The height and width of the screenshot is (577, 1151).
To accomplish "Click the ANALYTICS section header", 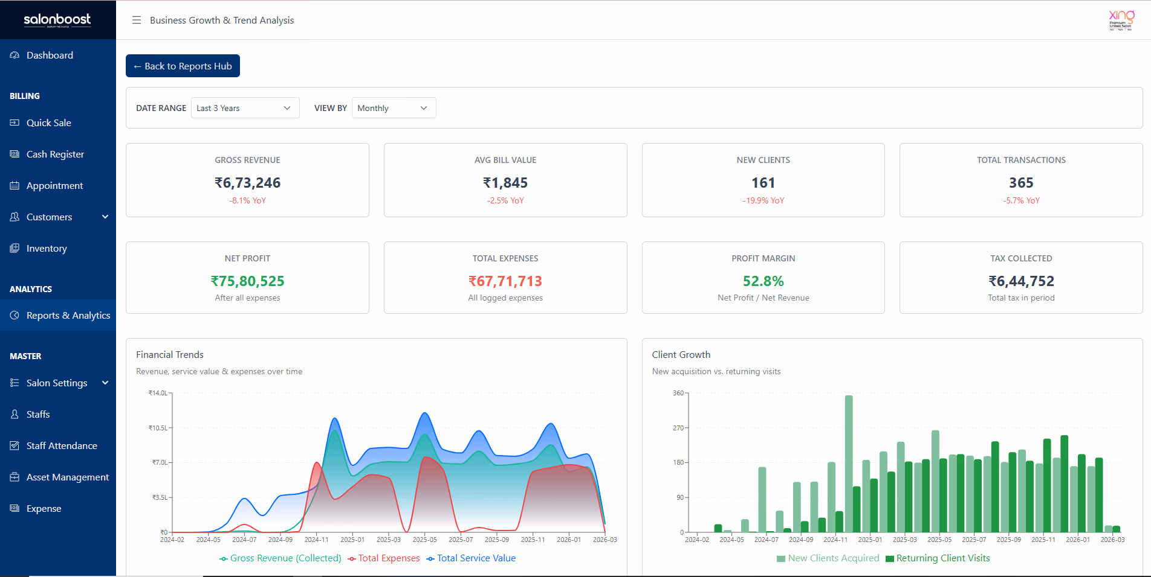I will (x=31, y=289).
